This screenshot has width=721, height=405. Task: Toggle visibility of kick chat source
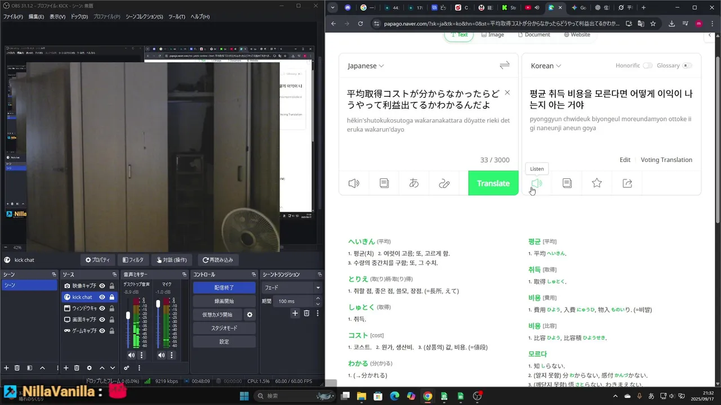coord(103,297)
